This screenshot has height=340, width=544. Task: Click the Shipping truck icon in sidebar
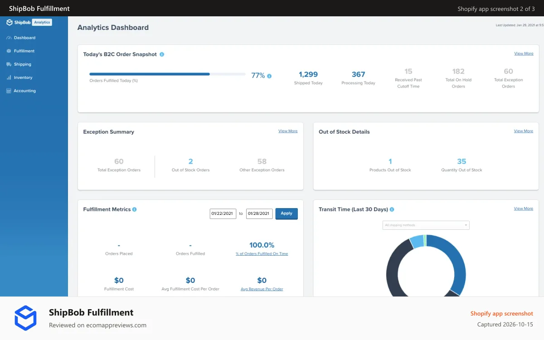pos(9,64)
